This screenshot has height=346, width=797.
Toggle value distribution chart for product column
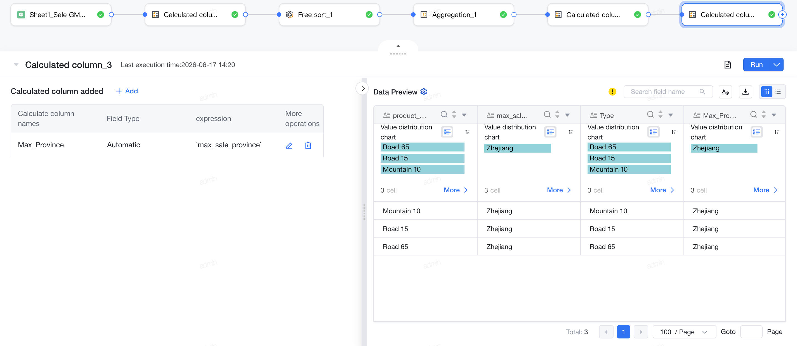447,132
